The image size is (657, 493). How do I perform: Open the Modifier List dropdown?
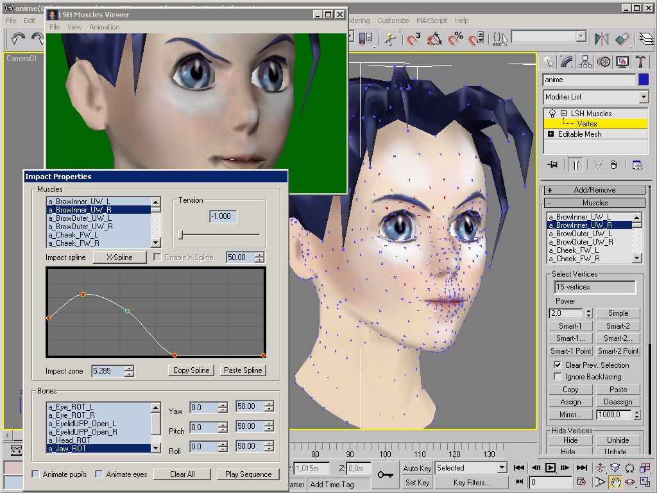pyautogui.click(x=644, y=97)
